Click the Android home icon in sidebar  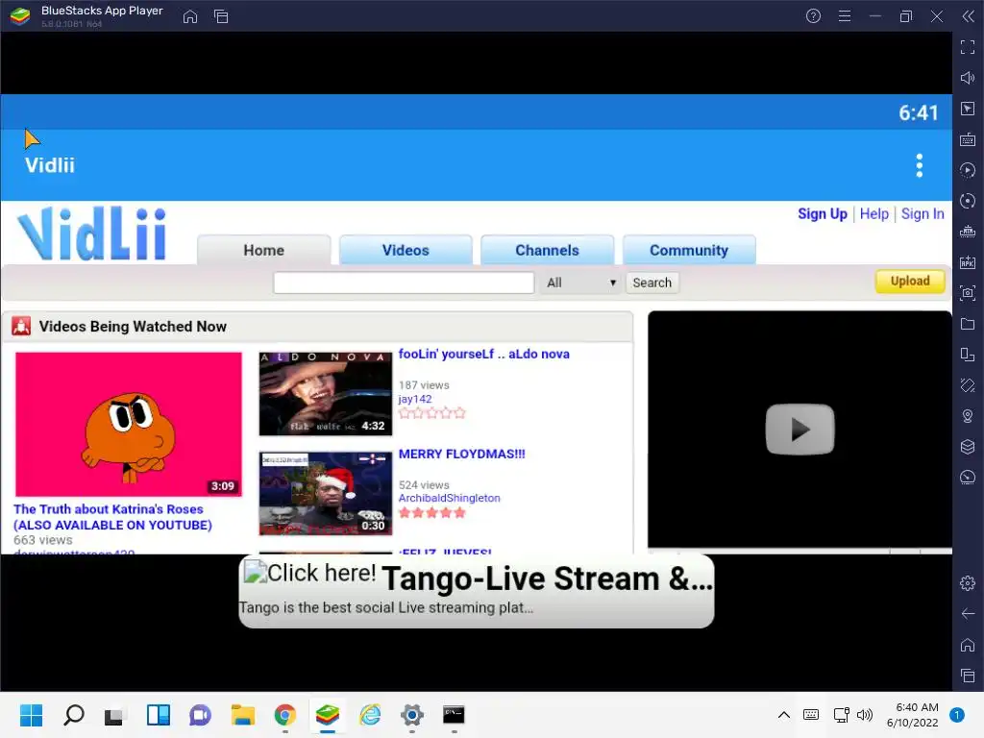click(x=967, y=645)
